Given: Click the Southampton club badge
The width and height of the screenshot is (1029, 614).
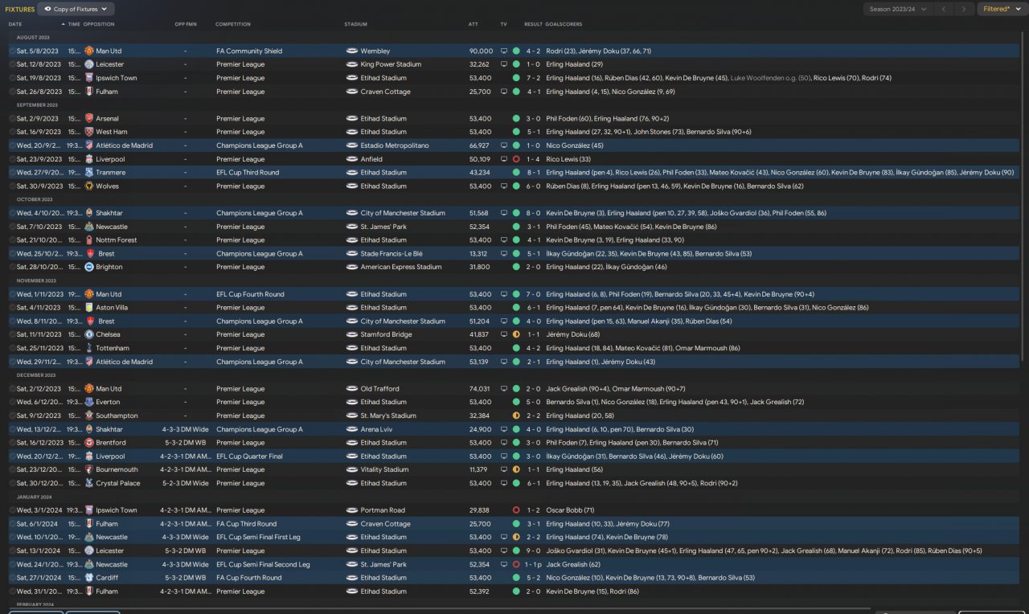Looking at the screenshot, I should 89,415.
